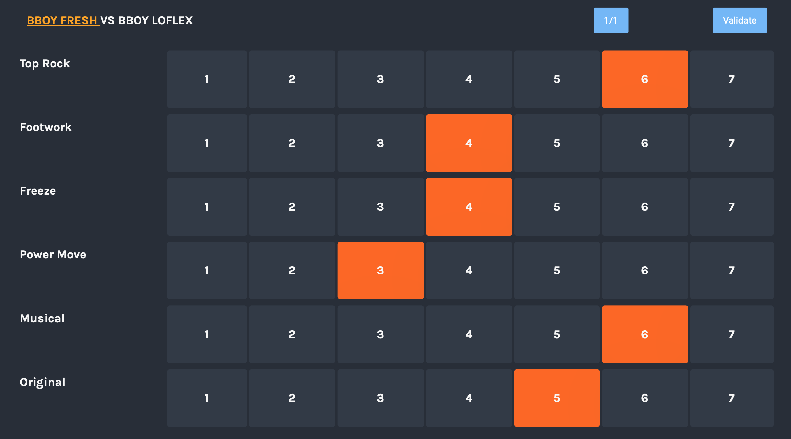Set Power Move score to 3

tap(380, 270)
